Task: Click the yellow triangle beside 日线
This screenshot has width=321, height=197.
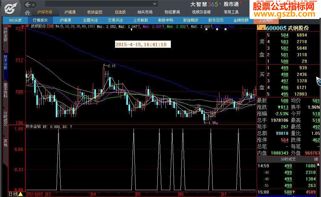Action: click(20, 194)
